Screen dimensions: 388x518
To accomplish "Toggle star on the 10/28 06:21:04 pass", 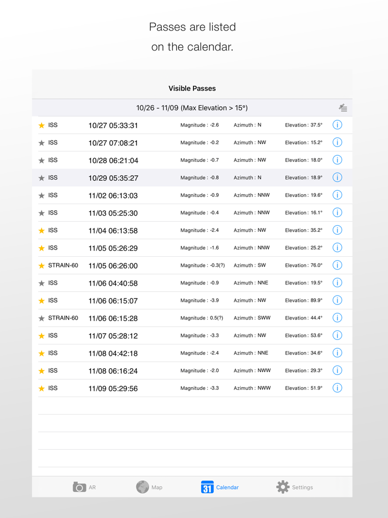I will click(x=42, y=160).
